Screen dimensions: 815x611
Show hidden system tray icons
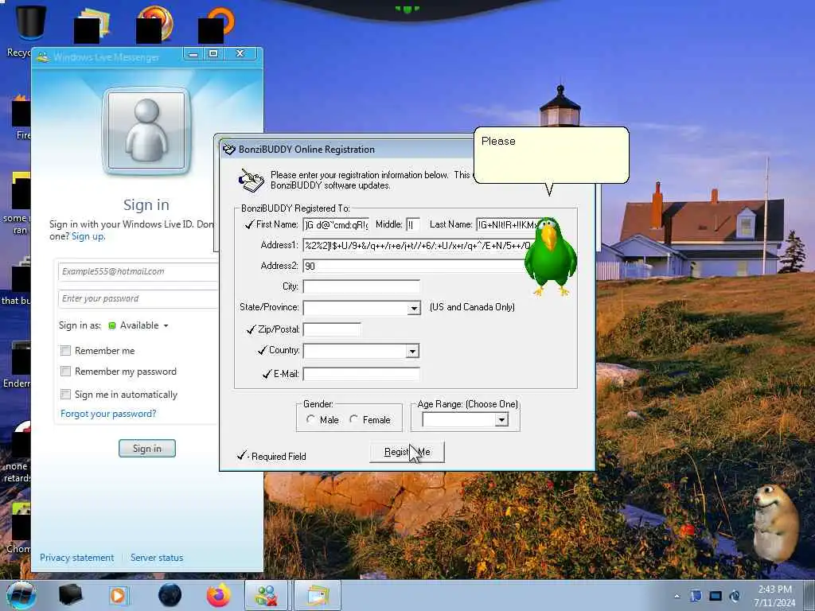coord(677,596)
